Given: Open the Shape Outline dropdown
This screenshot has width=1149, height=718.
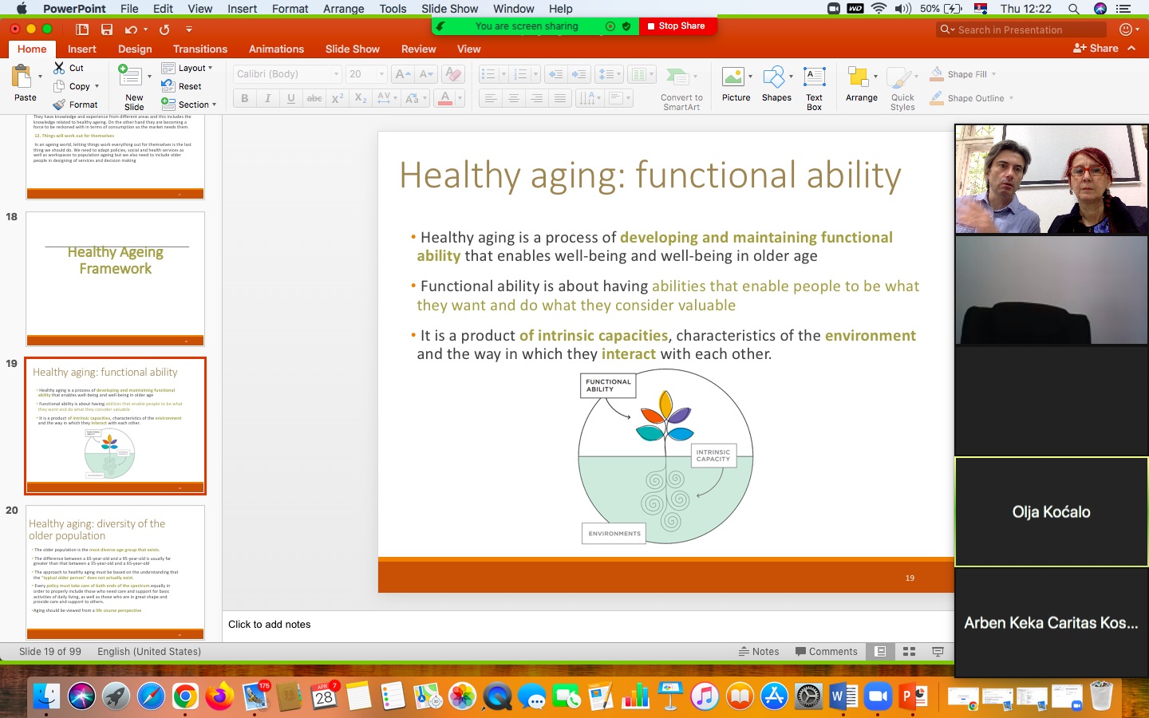Looking at the screenshot, I should click(x=1011, y=98).
